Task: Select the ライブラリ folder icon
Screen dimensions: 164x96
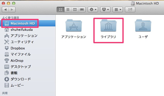Action: [x=108, y=26]
